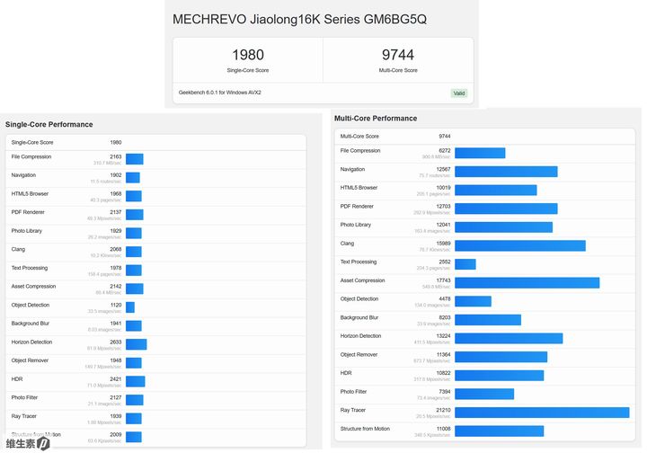Select Ray Tracer row in Multi-Core table

coord(485,413)
